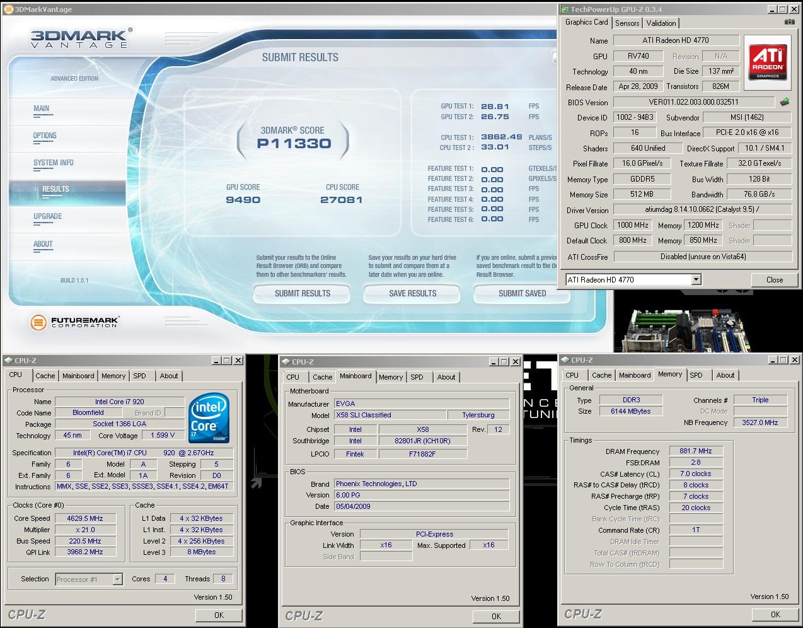Click the Close button in GPU-Z
The width and height of the screenshot is (803, 628).
pyautogui.click(x=775, y=279)
